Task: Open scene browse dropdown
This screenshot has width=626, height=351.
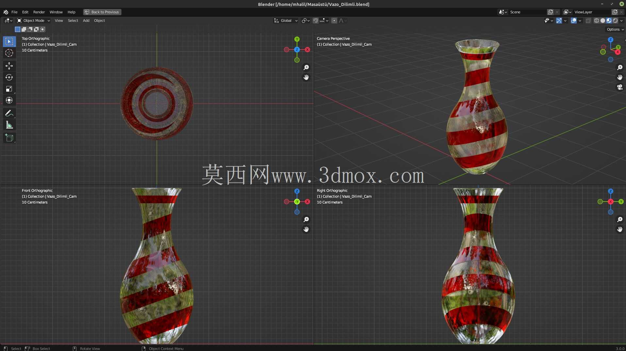Action: 503,12
